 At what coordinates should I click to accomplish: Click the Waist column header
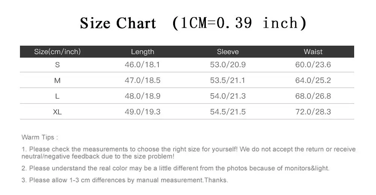313,52
